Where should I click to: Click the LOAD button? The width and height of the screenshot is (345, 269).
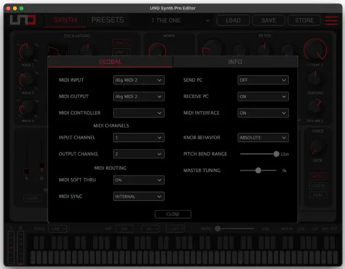coord(233,21)
